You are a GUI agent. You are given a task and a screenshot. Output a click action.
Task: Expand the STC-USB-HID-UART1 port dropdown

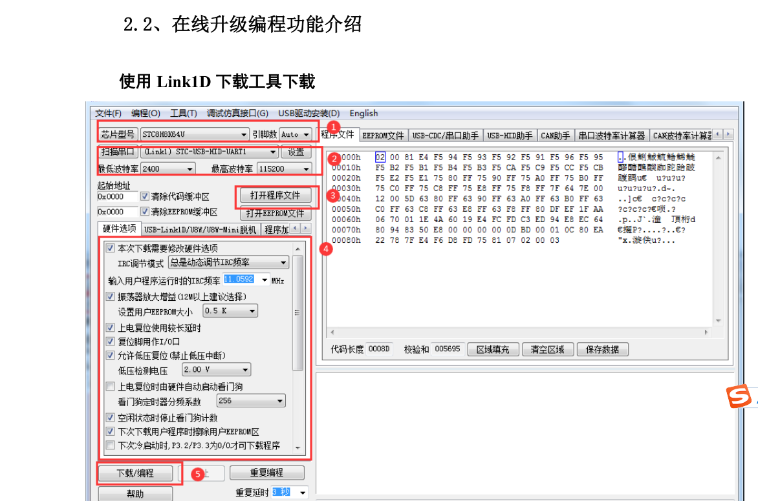pyautogui.click(x=273, y=152)
